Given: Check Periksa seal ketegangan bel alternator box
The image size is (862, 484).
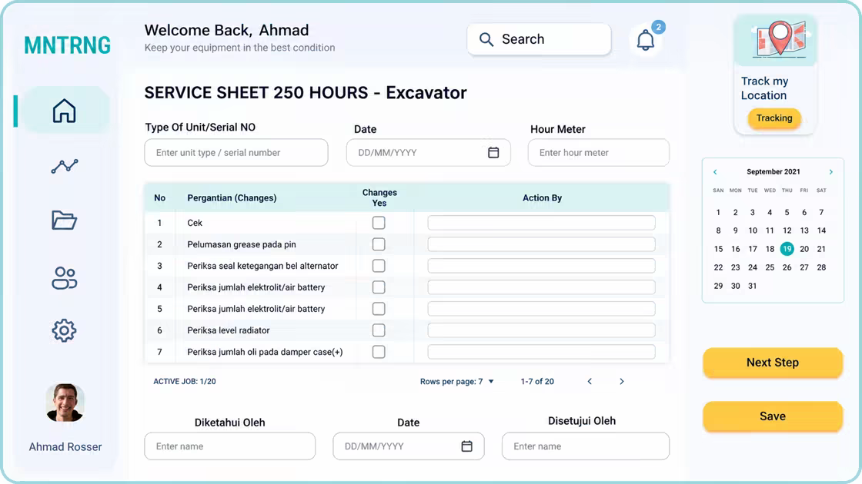Looking at the screenshot, I should point(379,266).
